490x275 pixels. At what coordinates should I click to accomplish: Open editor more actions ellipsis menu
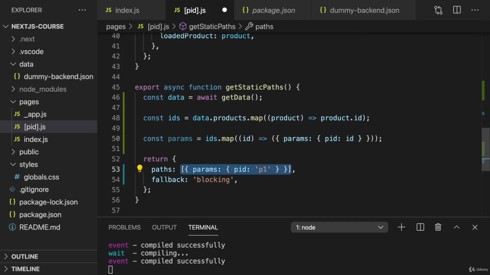[x=475, y=10]
